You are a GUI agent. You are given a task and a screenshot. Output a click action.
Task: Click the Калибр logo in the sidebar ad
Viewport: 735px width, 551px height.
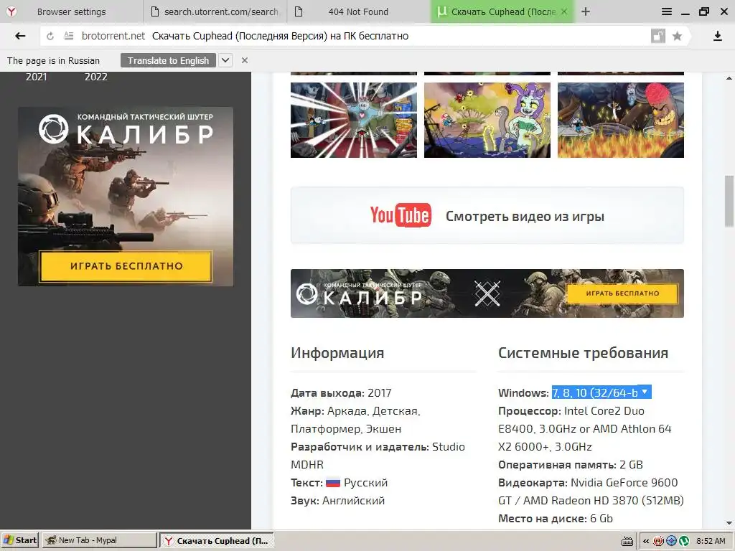click(126, 130)
